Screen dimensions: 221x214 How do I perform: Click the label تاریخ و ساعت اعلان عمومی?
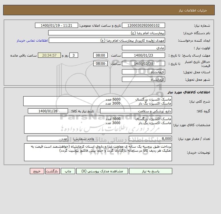pyautogui.click(x=100, y=26)
